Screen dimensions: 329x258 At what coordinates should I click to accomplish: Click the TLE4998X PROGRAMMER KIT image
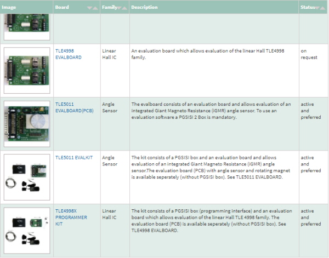point(27,231)
